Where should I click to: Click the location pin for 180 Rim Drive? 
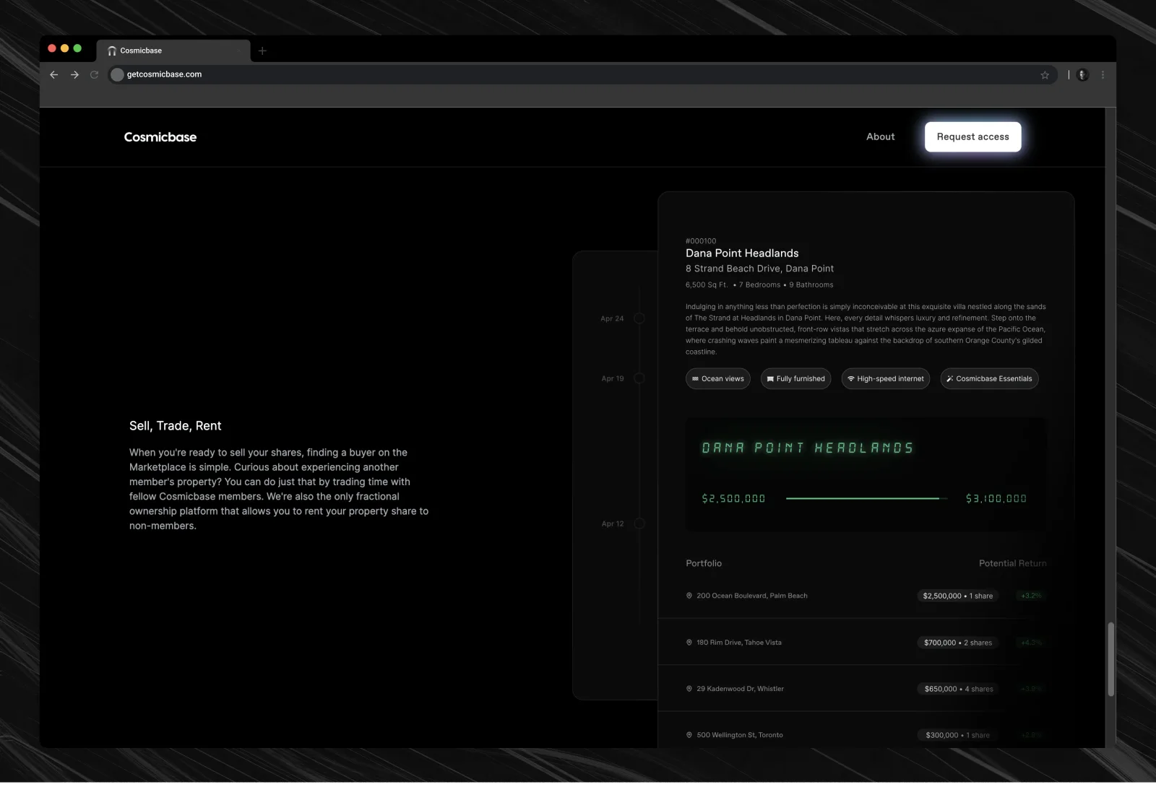689,643
